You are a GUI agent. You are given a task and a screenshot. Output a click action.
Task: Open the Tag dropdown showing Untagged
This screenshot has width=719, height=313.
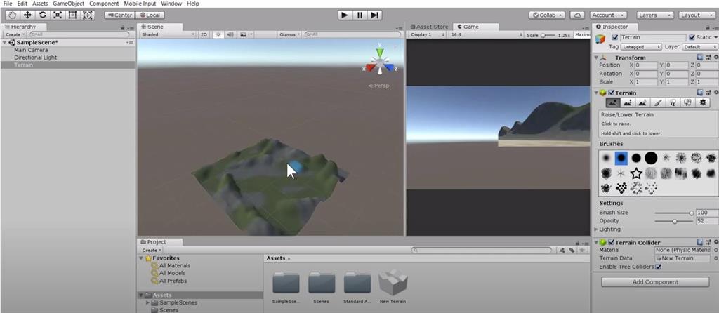point(642,47)
